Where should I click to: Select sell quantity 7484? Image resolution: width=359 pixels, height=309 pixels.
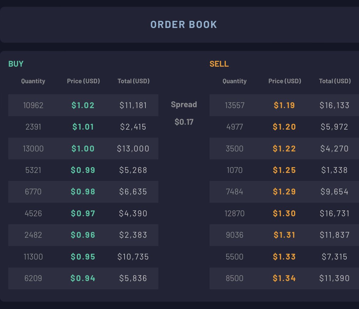[x=235, y=192]
